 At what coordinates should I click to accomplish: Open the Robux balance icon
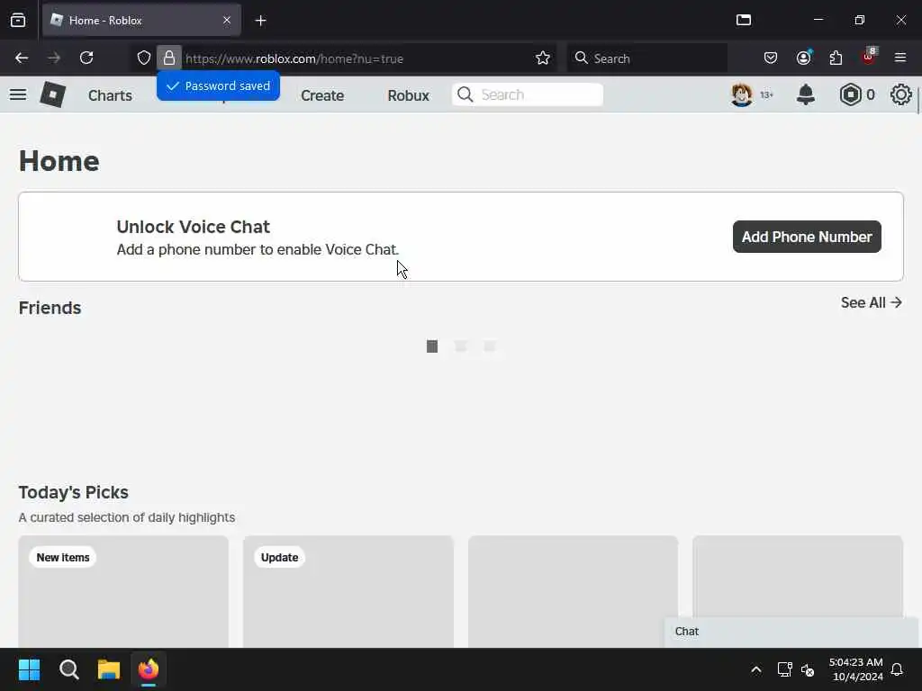[x=850, y=94]
